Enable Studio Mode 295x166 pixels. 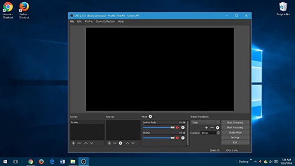point(235,132)
